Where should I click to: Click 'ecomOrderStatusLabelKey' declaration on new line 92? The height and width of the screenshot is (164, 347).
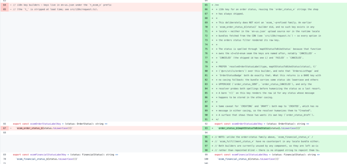tap(247, 124)
